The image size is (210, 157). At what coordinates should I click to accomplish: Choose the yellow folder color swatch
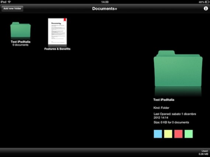point(168,134)
